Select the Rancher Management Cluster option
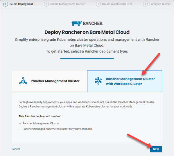Viewport: 174px width, 156px height. 49,81
